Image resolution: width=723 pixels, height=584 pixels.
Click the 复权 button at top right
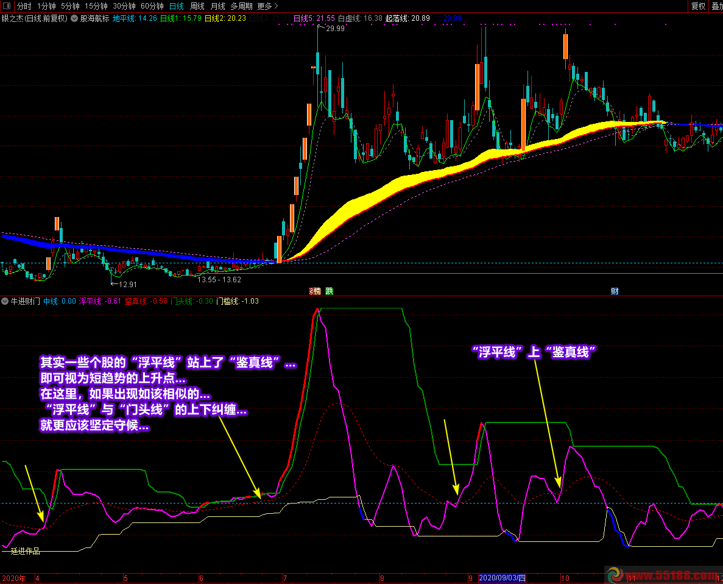click(698, 6)
